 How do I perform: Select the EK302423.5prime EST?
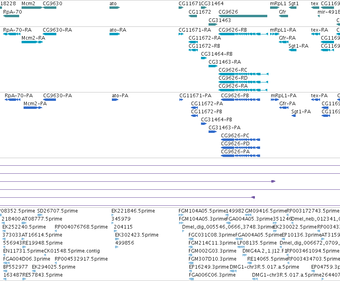[x=116, y=239]
